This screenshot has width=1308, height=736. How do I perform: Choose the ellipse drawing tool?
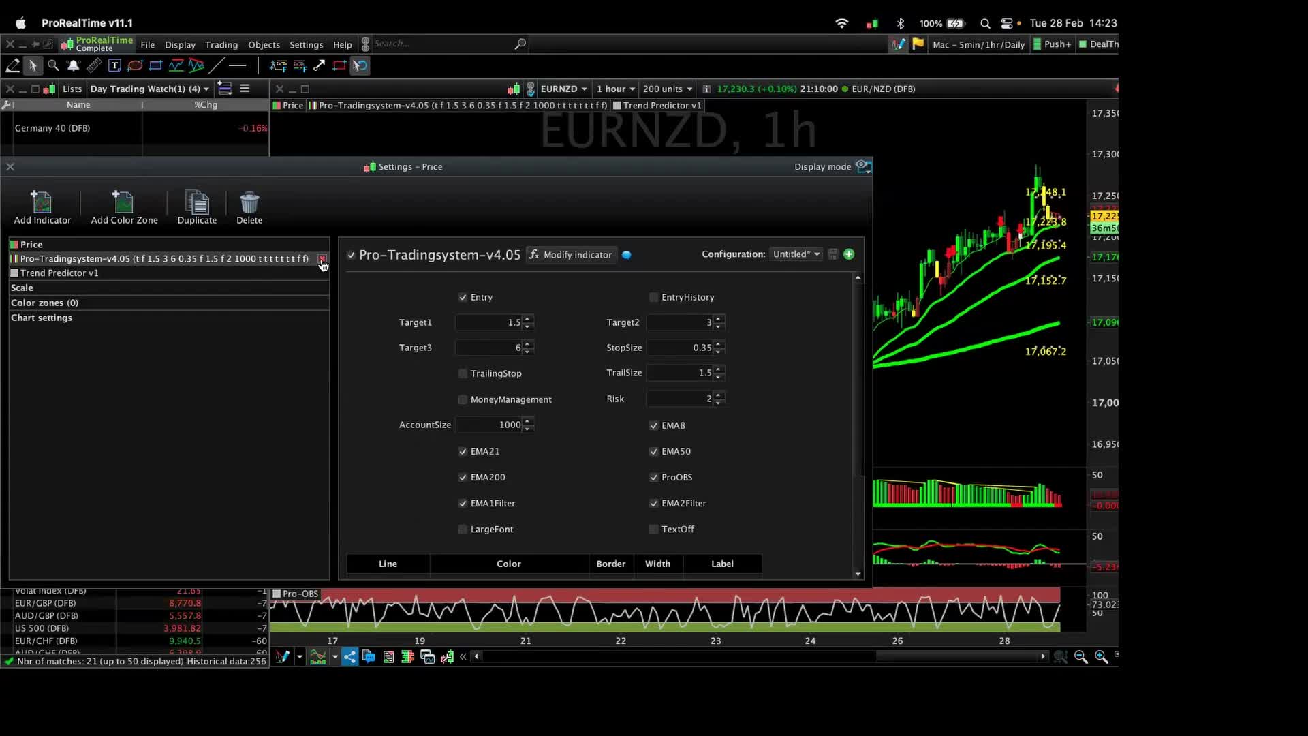[x=135, y=65]
